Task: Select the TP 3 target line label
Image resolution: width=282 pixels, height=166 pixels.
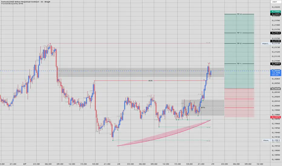Action: click(x=239, y=33)
